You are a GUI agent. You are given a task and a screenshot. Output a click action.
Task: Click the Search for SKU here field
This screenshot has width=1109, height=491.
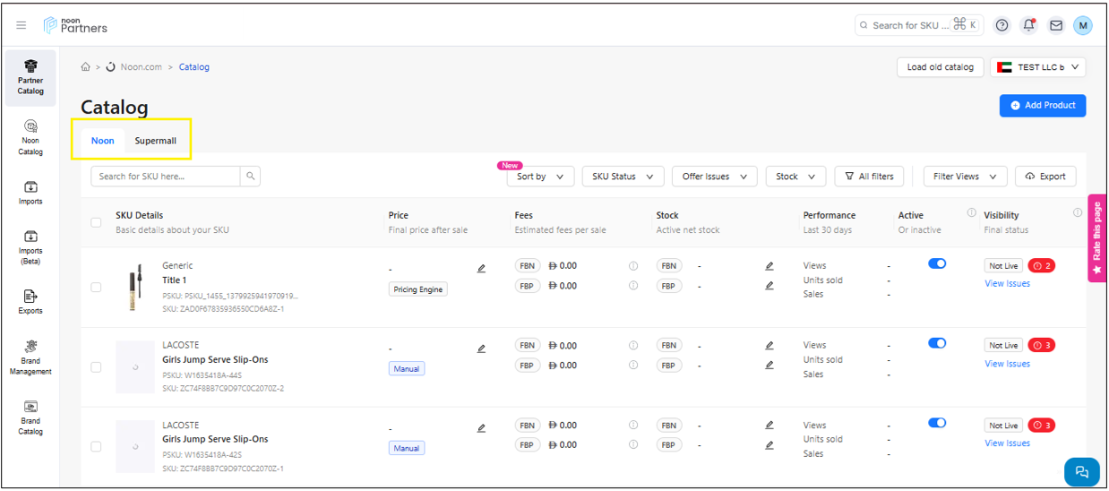coord(165,177)
